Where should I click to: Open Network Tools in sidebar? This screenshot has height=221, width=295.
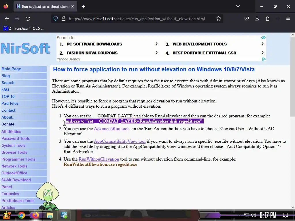tap(14, 166)
